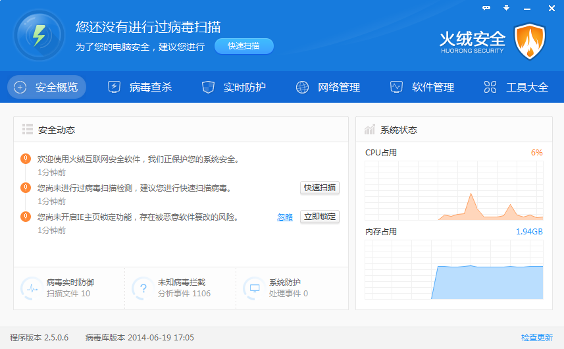564x349 pixels.
Task: Open the 病毒查杀 tab
Action: point(140,87)
